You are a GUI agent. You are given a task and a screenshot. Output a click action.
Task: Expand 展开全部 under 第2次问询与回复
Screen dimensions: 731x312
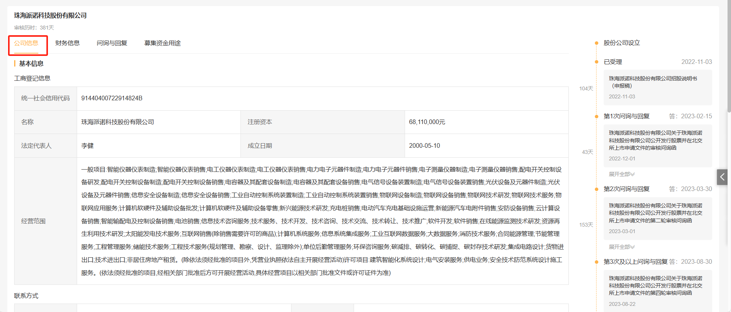pos(622,247)
